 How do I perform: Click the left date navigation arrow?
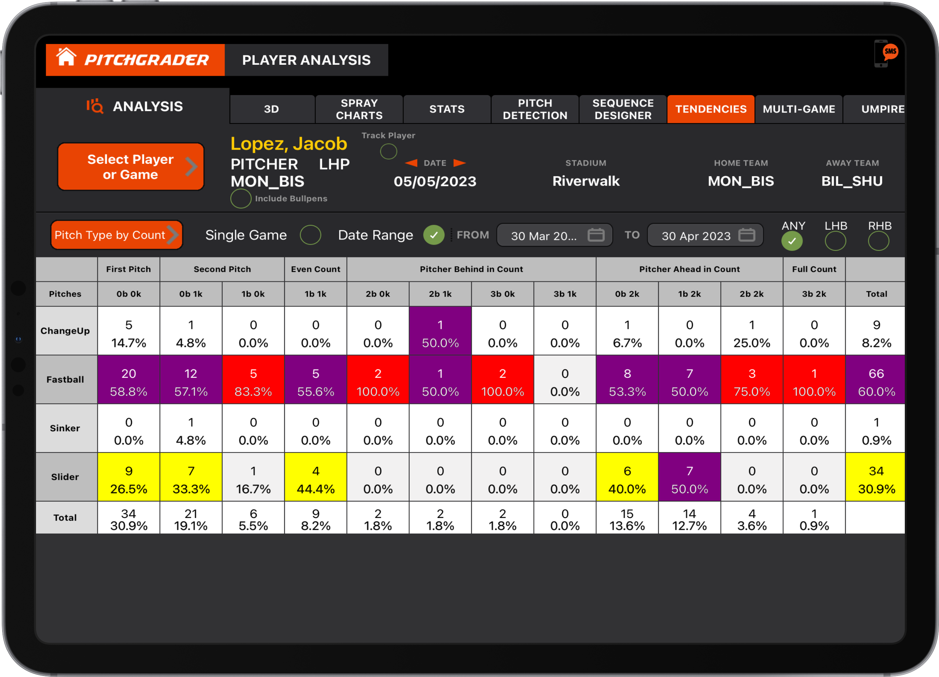pos(411,163)
